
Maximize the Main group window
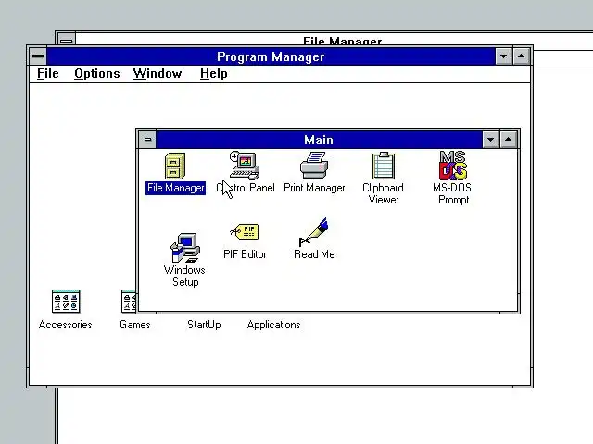pyautogui.click(x=509, y=140)
